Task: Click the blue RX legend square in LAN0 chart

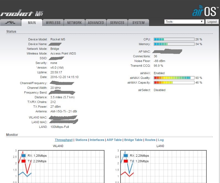Action: (x=126, y=156)
